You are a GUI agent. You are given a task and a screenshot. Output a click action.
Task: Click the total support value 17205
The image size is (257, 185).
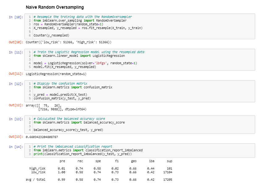tap(168, 180)
